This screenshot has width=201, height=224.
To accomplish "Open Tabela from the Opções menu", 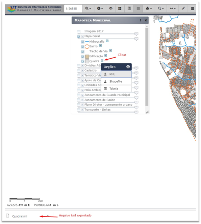I will coord(116,88).
